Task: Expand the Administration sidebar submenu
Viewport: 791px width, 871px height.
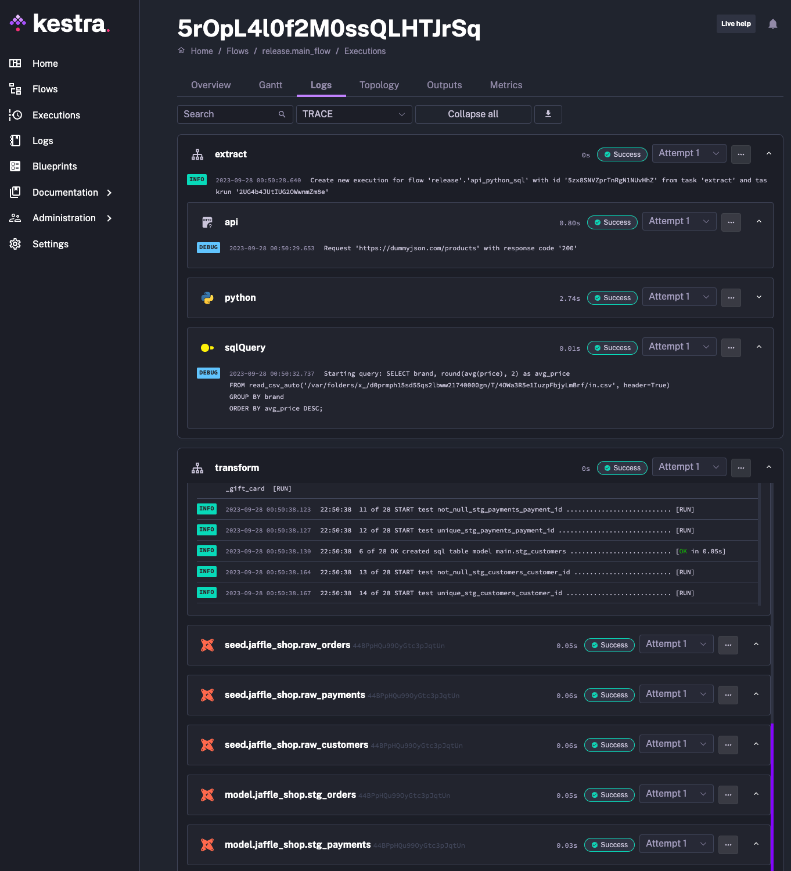Action: point(109,218)
